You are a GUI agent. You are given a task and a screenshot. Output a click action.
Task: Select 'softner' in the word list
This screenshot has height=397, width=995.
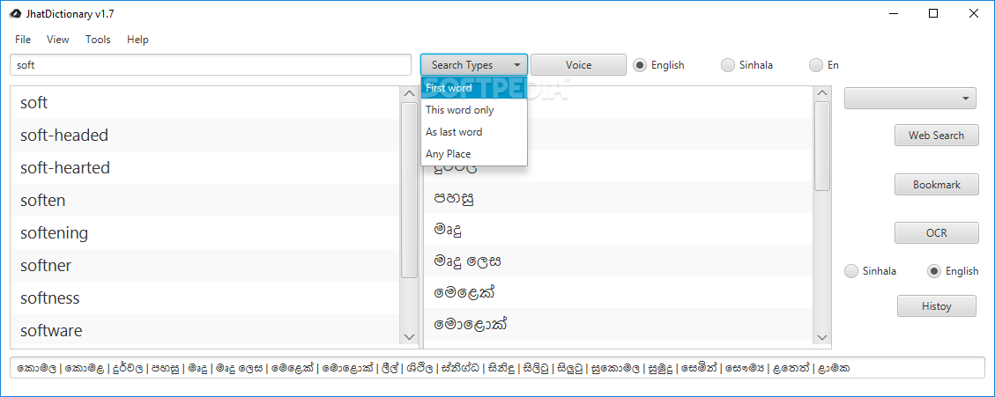(205, 266)
